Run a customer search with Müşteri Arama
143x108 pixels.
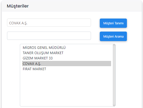tap(113, 36)
